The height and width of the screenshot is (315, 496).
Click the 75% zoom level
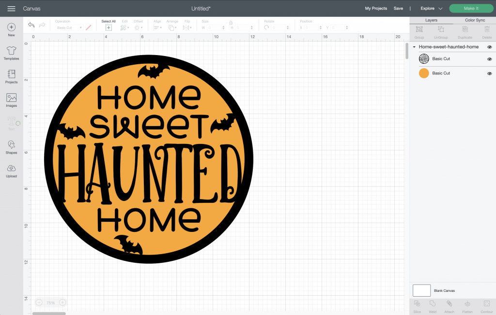pos(50,303)
